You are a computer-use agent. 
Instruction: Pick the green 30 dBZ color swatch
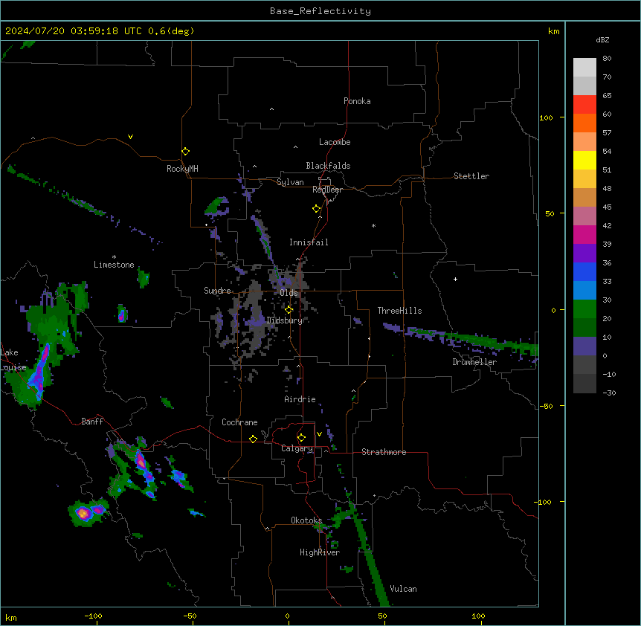click(584, 309)
